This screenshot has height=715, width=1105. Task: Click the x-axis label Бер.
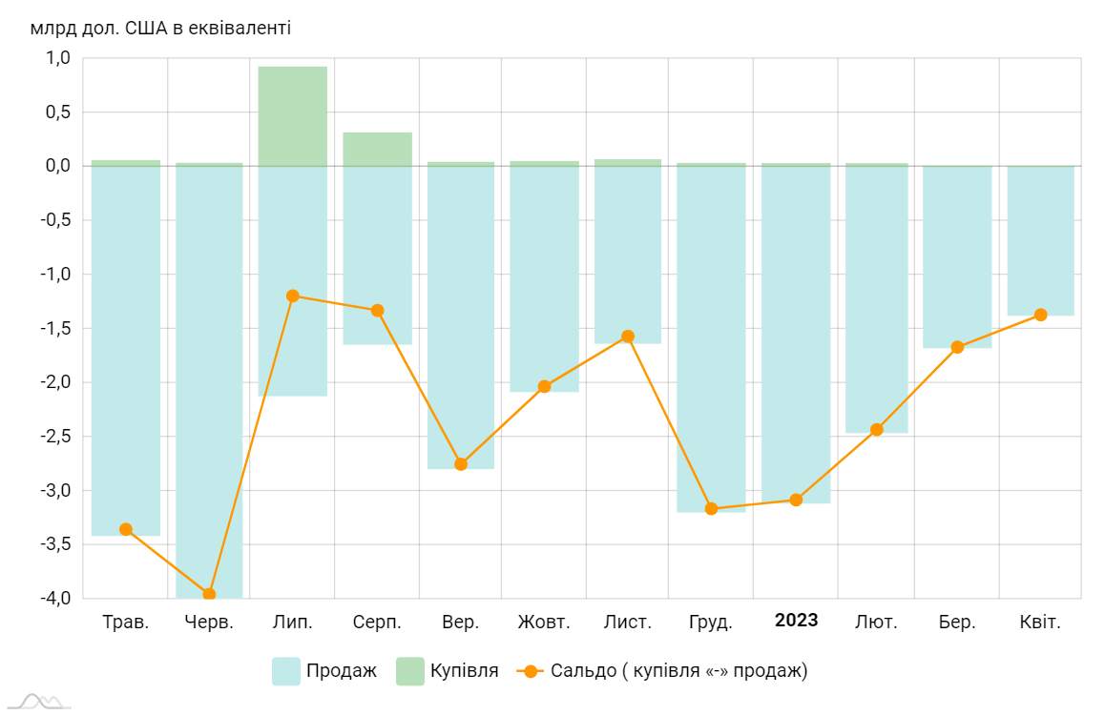point(957,623)
